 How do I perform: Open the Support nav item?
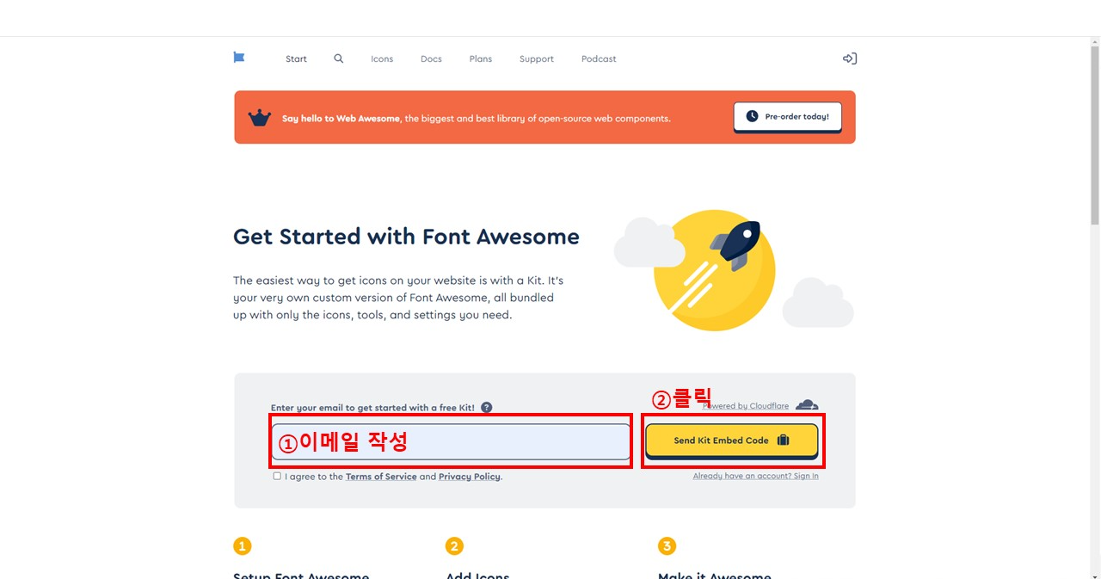(537, 59)
